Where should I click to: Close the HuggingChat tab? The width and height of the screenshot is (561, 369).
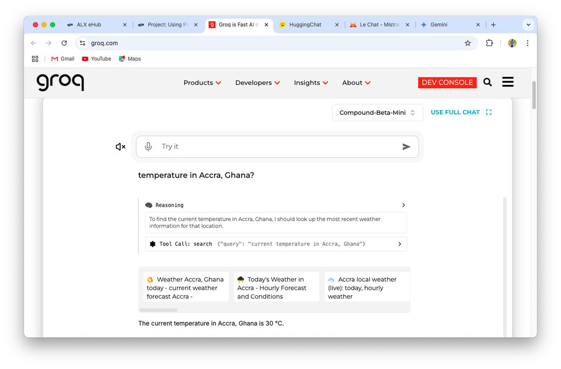(337, 25)
